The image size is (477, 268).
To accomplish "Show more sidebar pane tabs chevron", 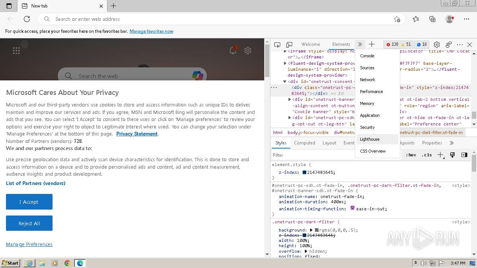I will (x=452, y=143).
